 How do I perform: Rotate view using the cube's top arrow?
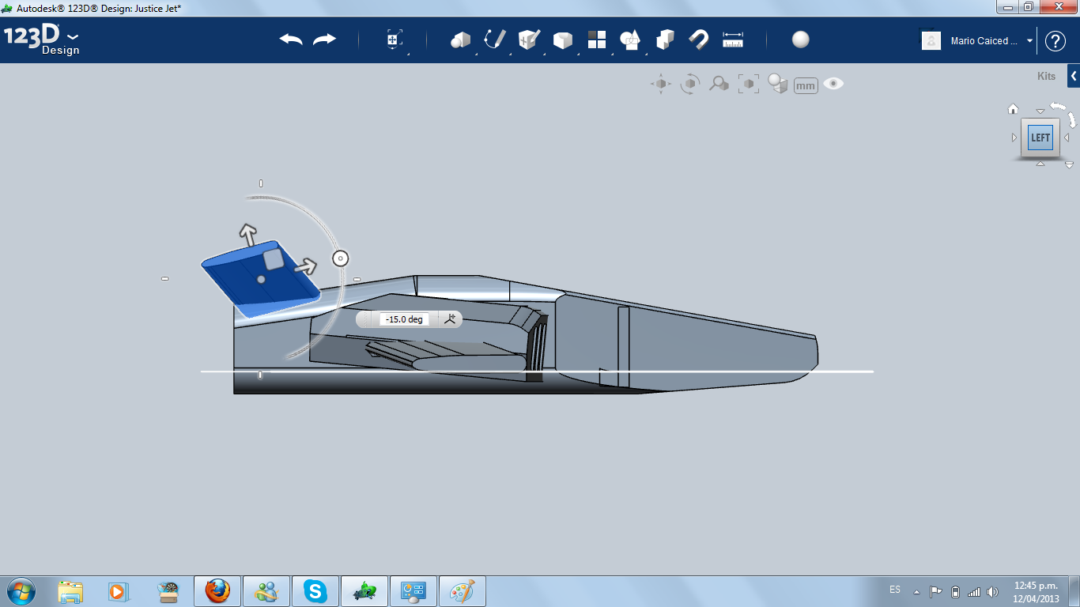coord(1040,112)
